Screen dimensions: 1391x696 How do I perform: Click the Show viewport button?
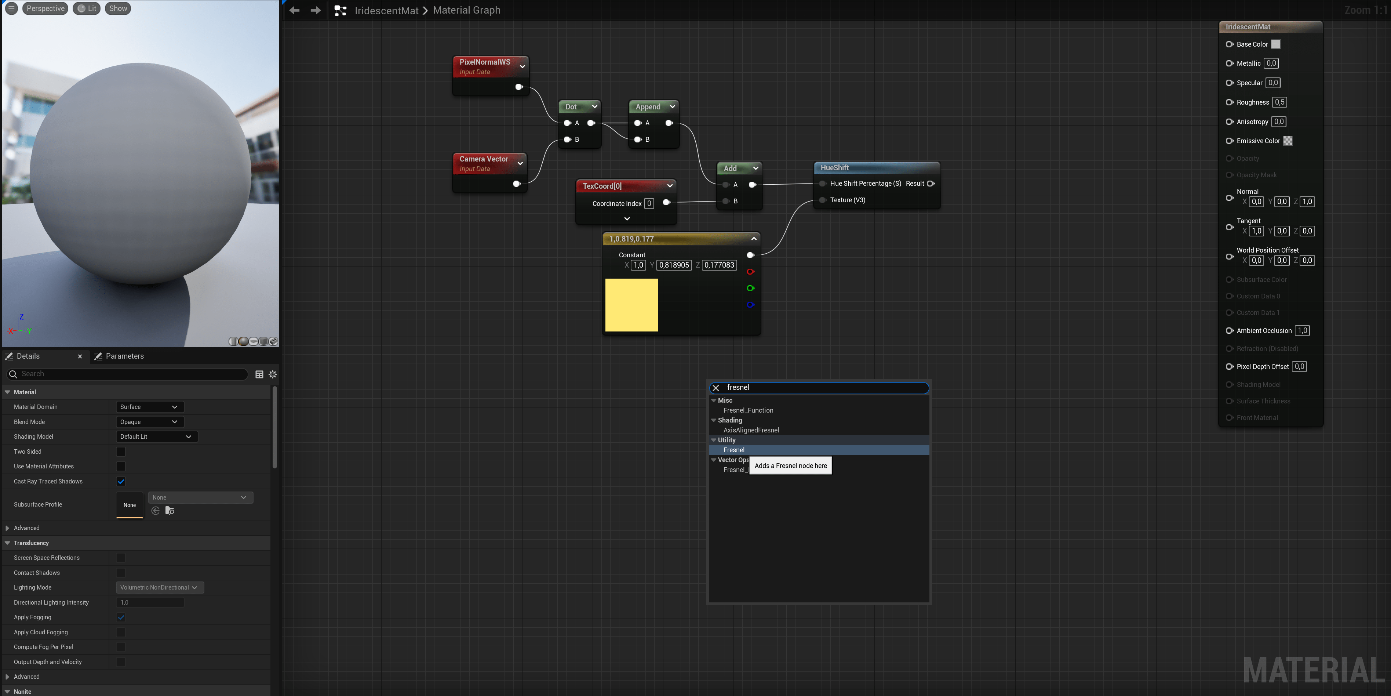tap(118, 8)
